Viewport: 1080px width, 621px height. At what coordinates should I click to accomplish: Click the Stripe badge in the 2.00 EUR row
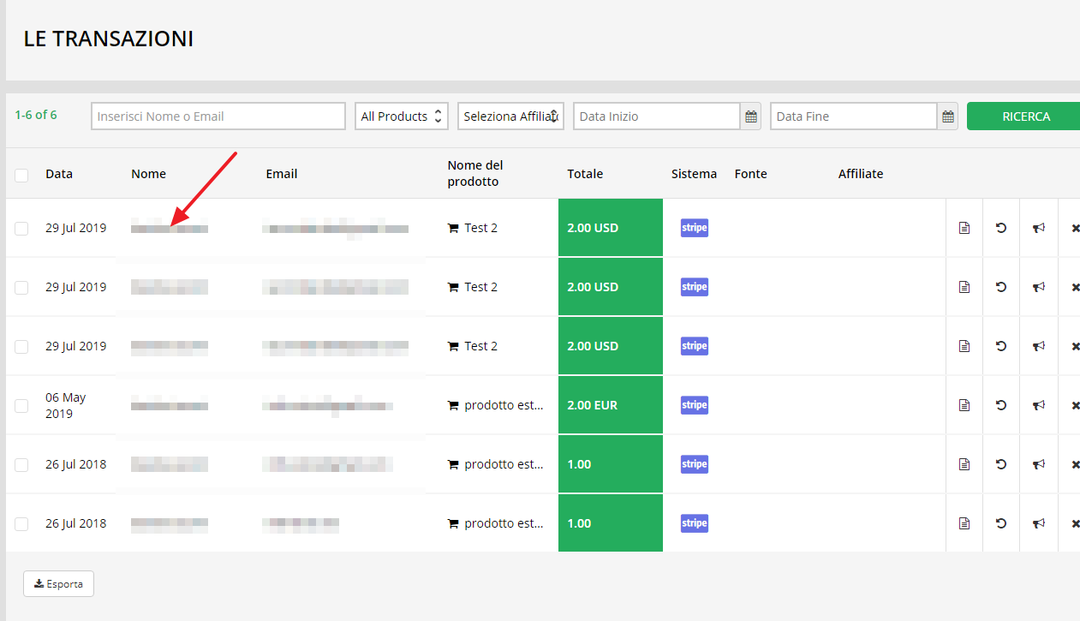695,404
